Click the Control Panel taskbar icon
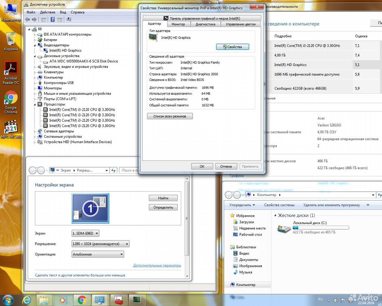This screenshot has width=382, height=306. [100, 300]
